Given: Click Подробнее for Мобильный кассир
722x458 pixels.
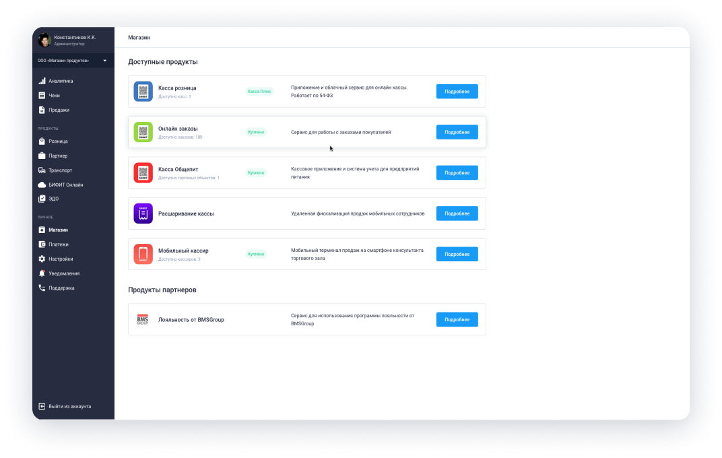Looking at the screenshot, I should pos(457,254).
